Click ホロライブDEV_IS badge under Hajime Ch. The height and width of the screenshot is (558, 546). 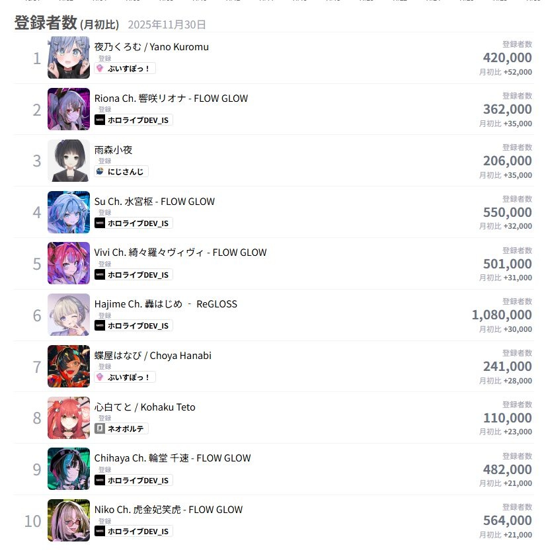coord(134,326)
